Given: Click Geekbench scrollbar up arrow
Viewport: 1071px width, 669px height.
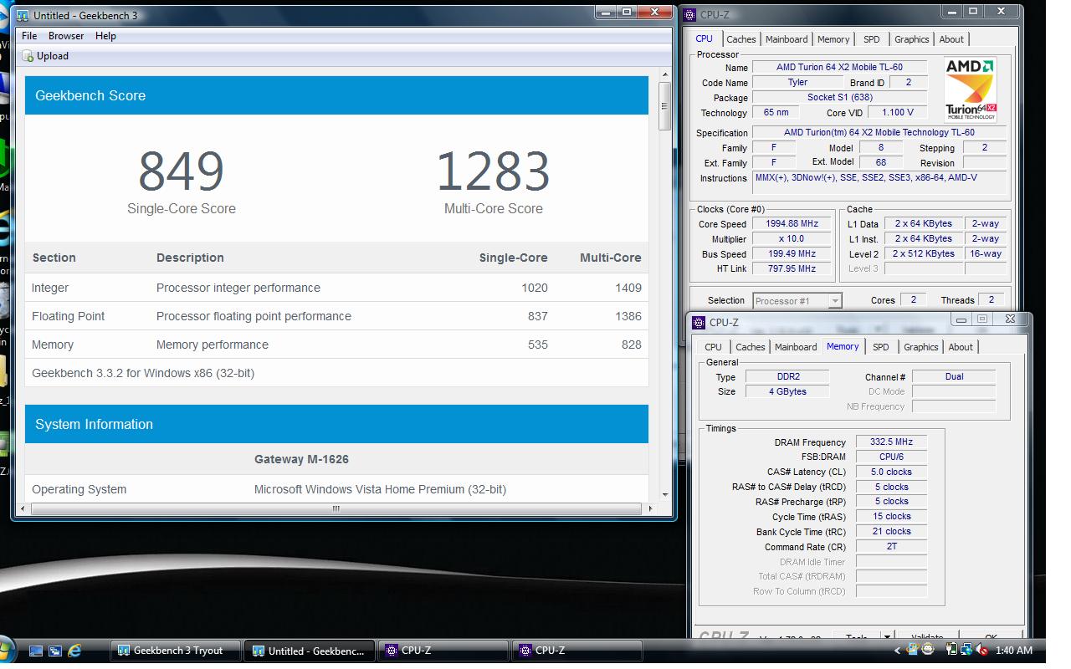Looking at the screenshot, I should point(664,75).
